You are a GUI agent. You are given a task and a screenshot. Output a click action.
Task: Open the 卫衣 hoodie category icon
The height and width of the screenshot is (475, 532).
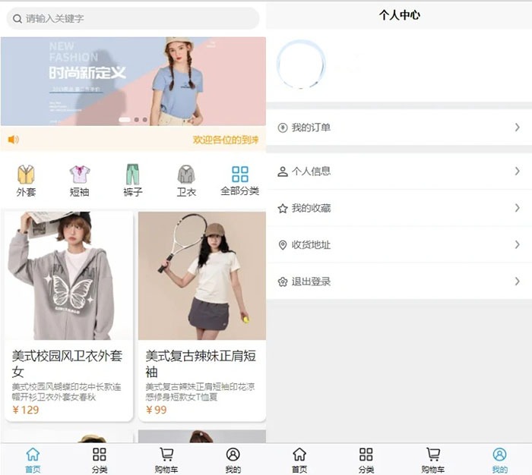(x=186, y=175)
